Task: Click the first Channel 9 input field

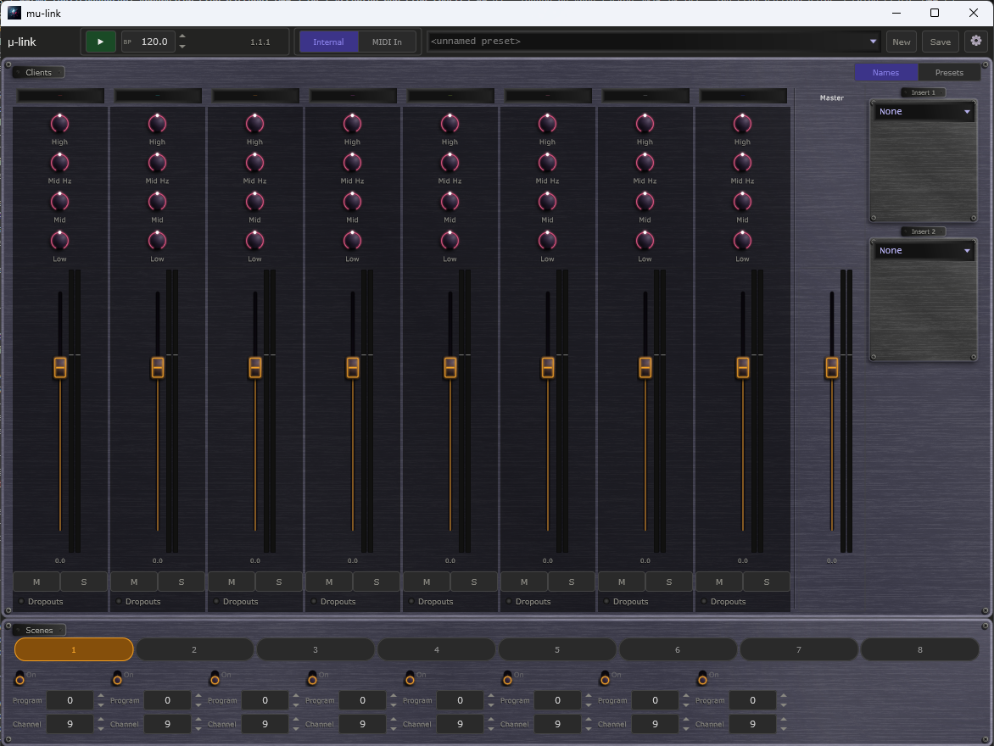Action: pos(70,724)
